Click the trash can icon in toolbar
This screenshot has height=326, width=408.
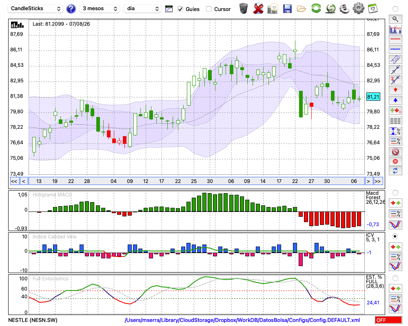[x=244, y=9]
